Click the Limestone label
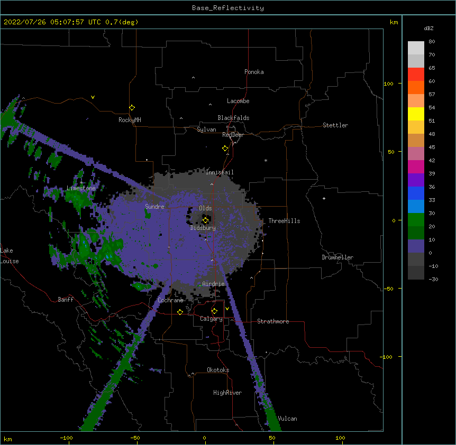Image resolution: width=456 pixels, height=445 pixels. pos(81,188)
